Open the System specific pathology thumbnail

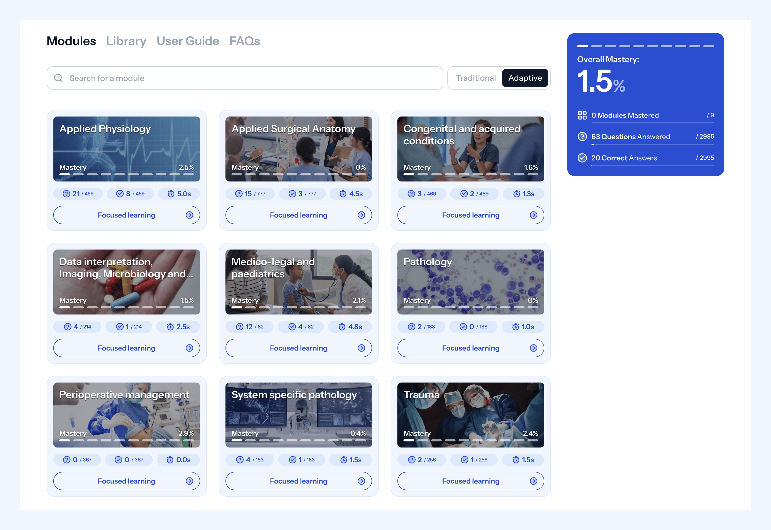299,415
